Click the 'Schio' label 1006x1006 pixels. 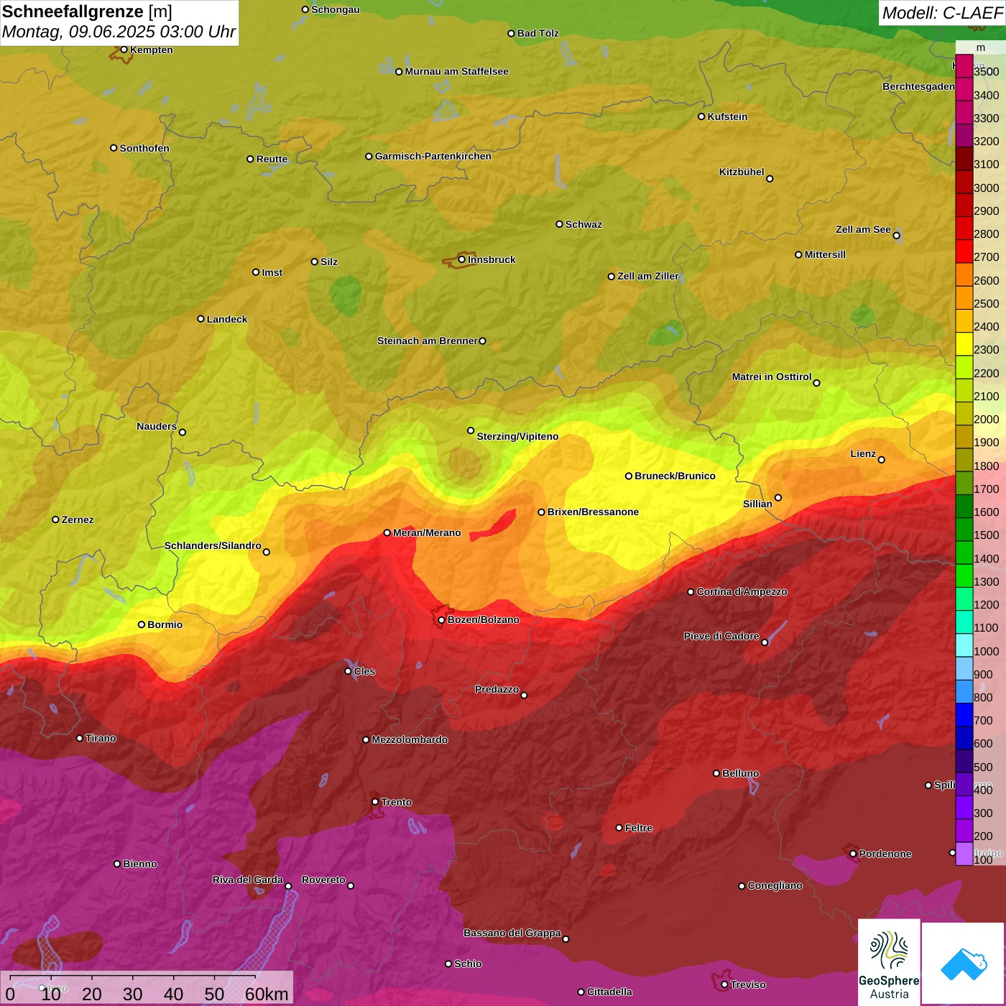[468, 964]
